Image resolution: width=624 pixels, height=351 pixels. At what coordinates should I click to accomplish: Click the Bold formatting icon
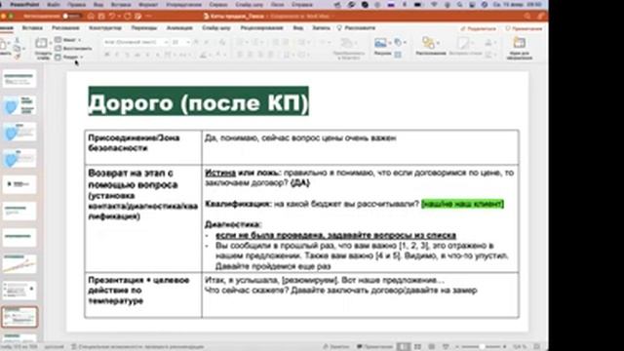coord(106,55)
